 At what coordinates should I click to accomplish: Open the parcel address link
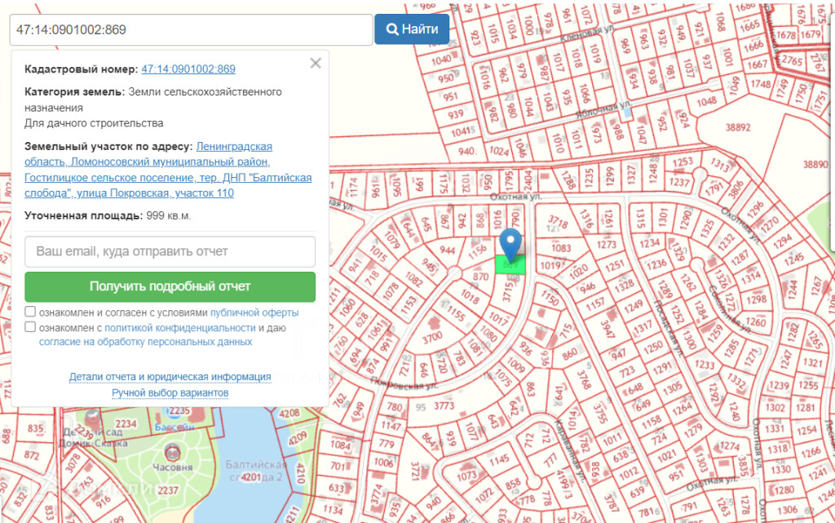168,170
